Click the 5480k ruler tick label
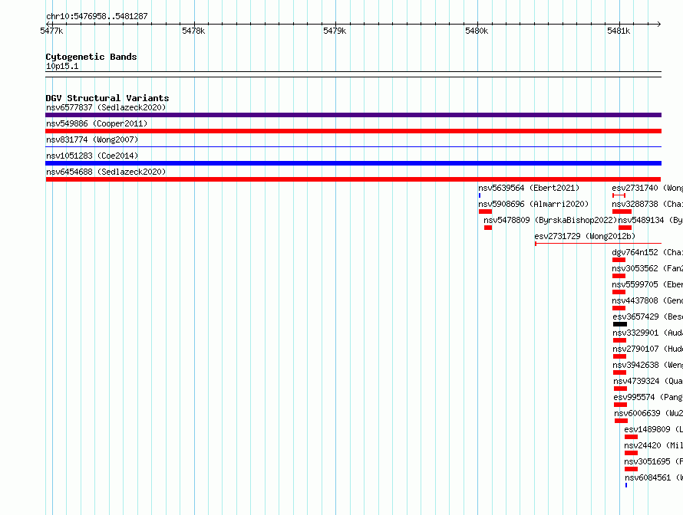This screenshot has width=683, height=515. [x=477, y=31]
